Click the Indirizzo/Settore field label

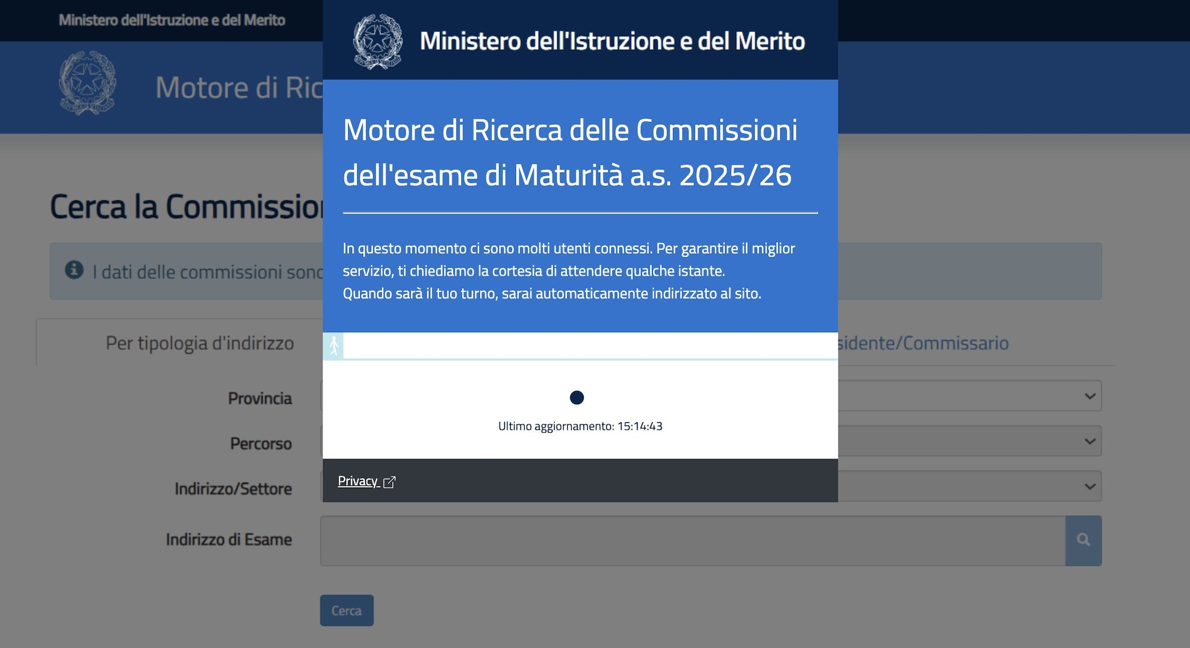coord(233,489)
